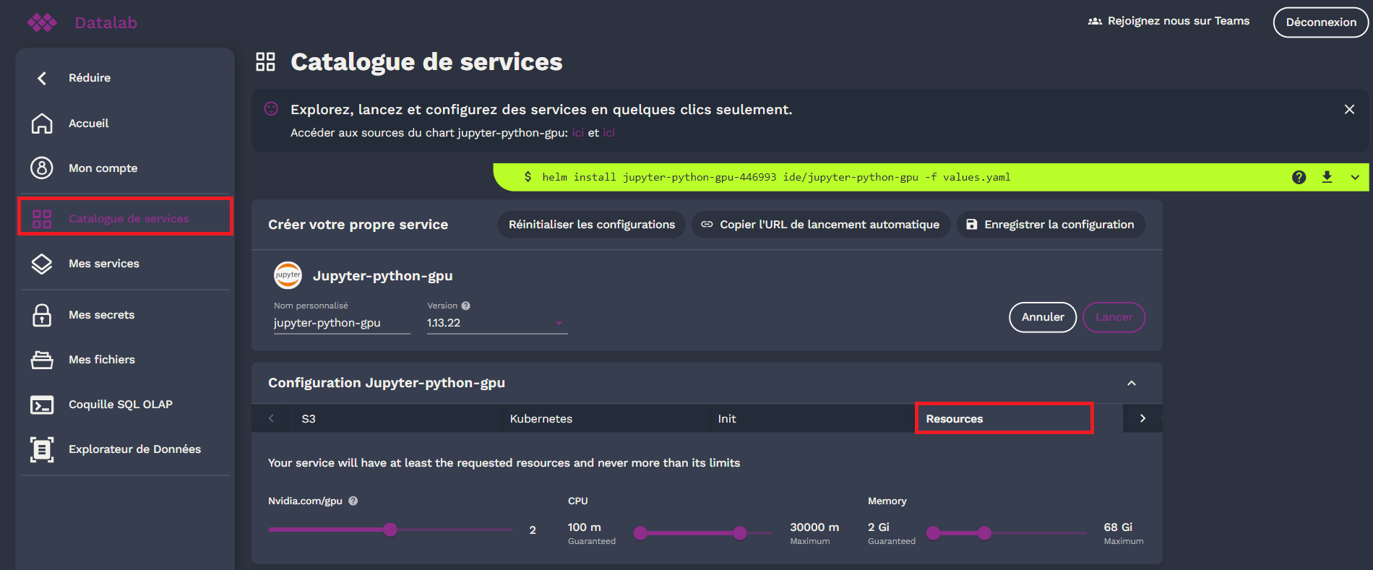
Task: Click Enregistrer la configuration
Action: point(1051,225)
